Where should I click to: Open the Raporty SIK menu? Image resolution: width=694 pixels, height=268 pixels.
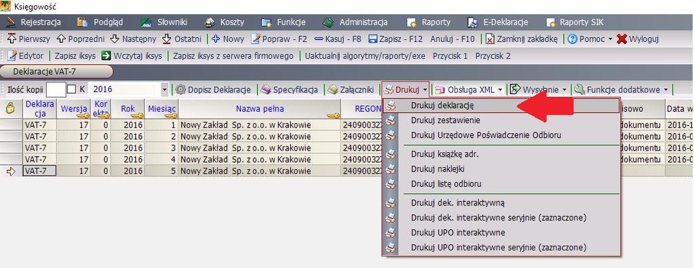click(575, 22)
